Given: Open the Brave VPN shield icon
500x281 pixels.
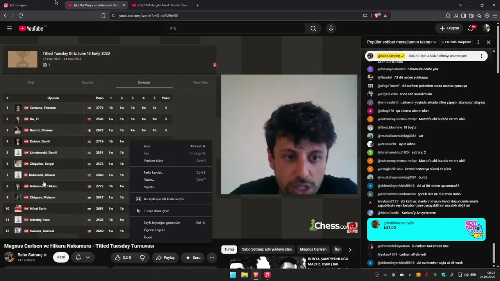Looking at the screenshot, I should 487,16.
